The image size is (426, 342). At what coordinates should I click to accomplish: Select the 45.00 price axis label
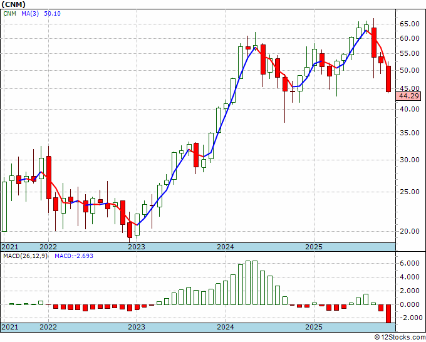tap(410, 88)
